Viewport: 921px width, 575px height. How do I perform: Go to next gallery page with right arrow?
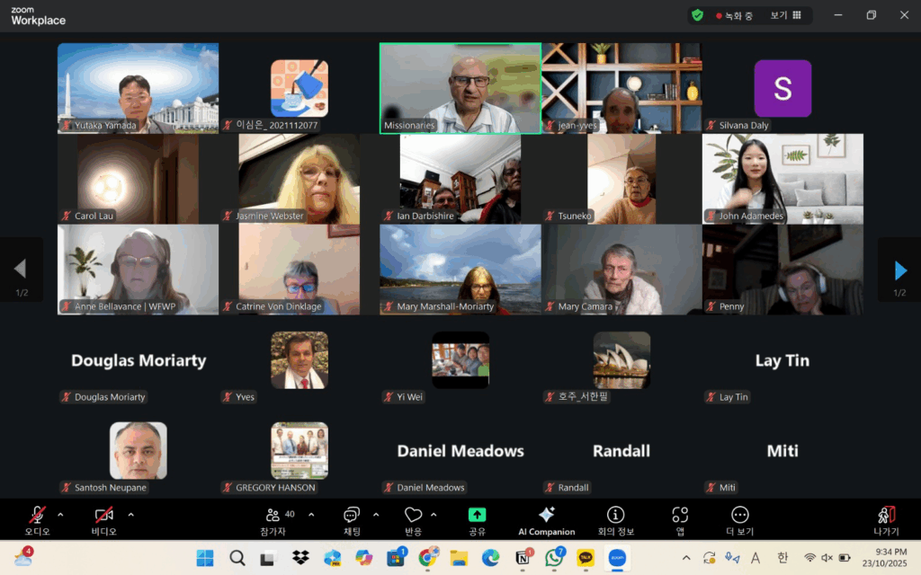point(900,270)
